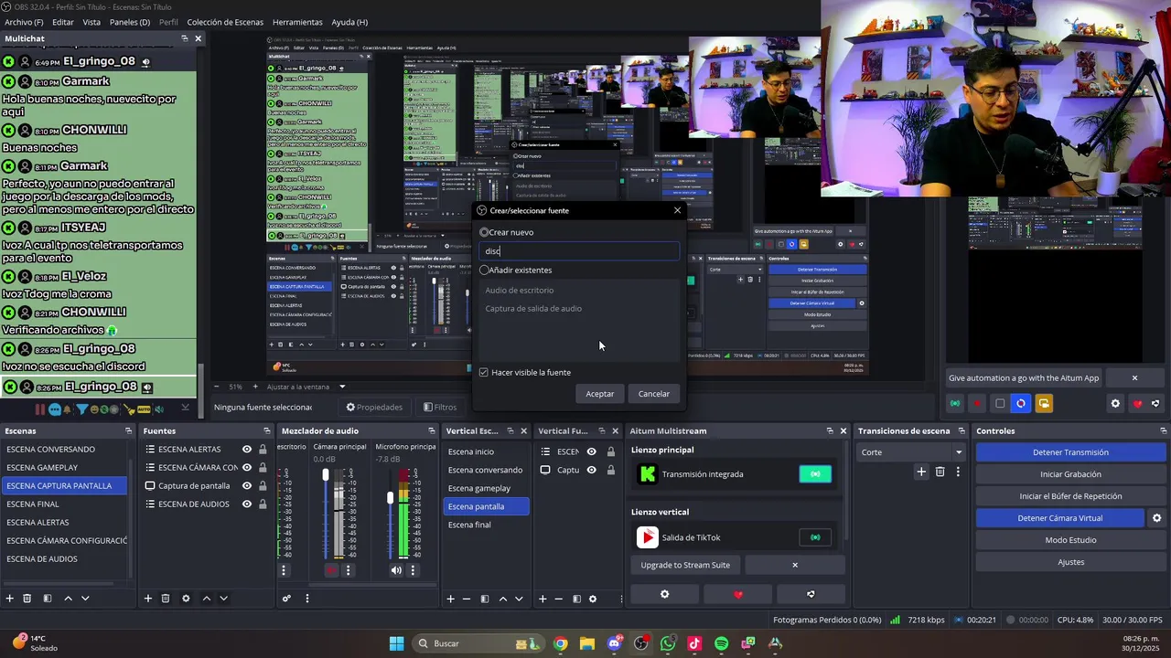Viewport: 1171px width, 658px height.
Task: Click Upgrade to Stream Suite button
Action: [685, 565]
